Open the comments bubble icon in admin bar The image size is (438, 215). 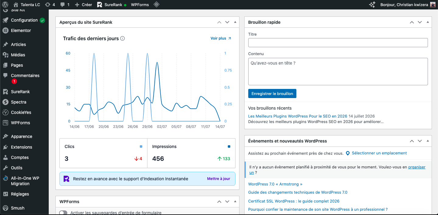62,5
